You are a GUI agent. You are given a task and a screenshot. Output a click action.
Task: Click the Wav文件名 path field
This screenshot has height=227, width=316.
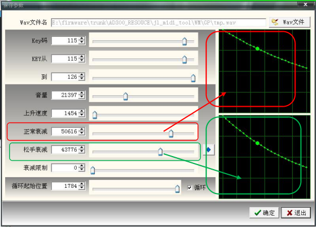(x=159, y=23)
